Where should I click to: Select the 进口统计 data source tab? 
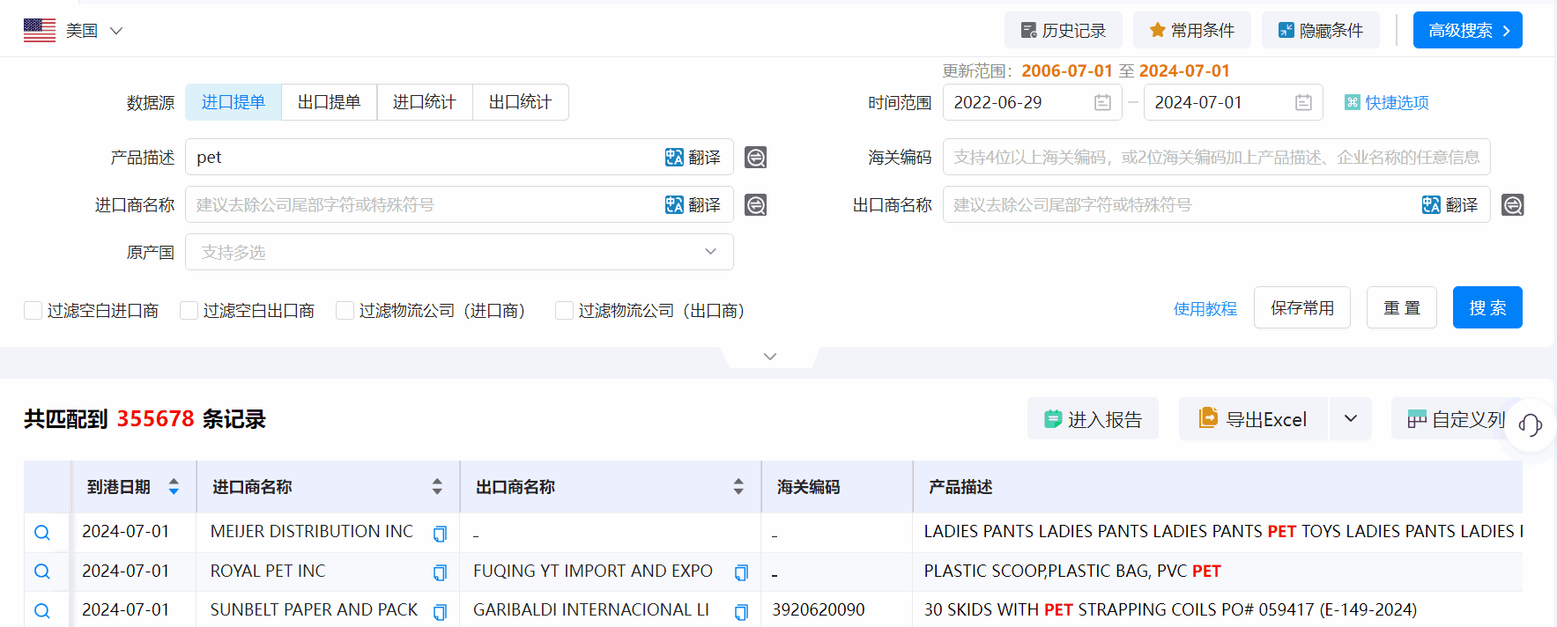point(425,102)
